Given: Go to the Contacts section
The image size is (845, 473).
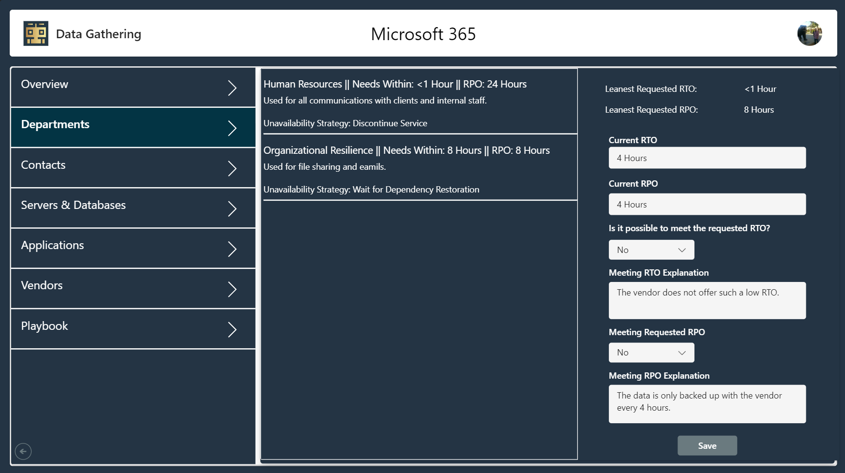Looking at the screenshot, I should click(133, 168).
